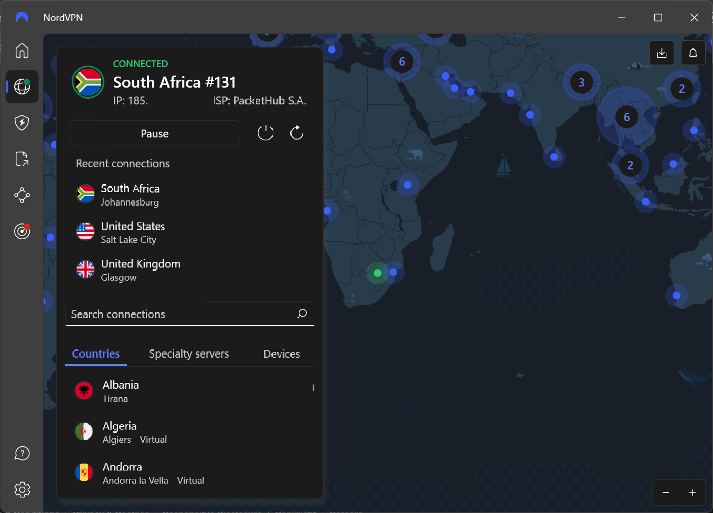The height and width of the screenshot is (513, 713).
Task: Click the "ISP: PacketHub S.A." text
Action: [x=260, y=101]
